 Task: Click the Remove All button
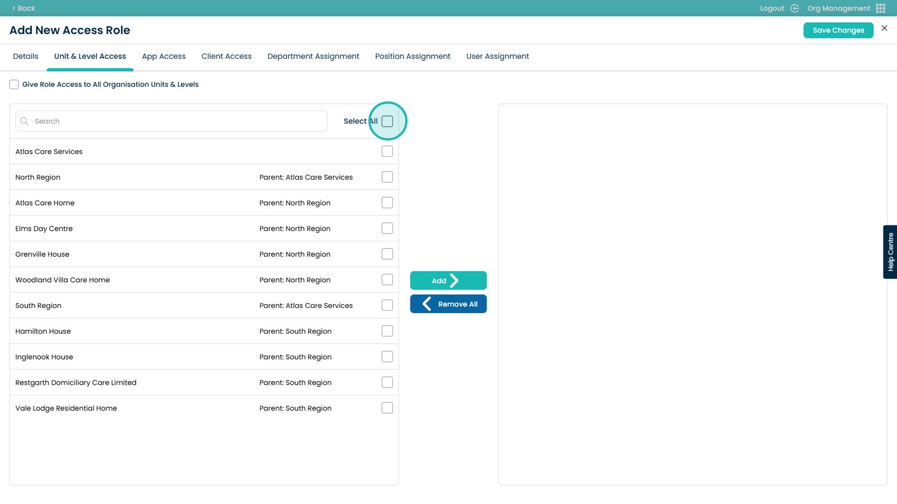(448, 304)
